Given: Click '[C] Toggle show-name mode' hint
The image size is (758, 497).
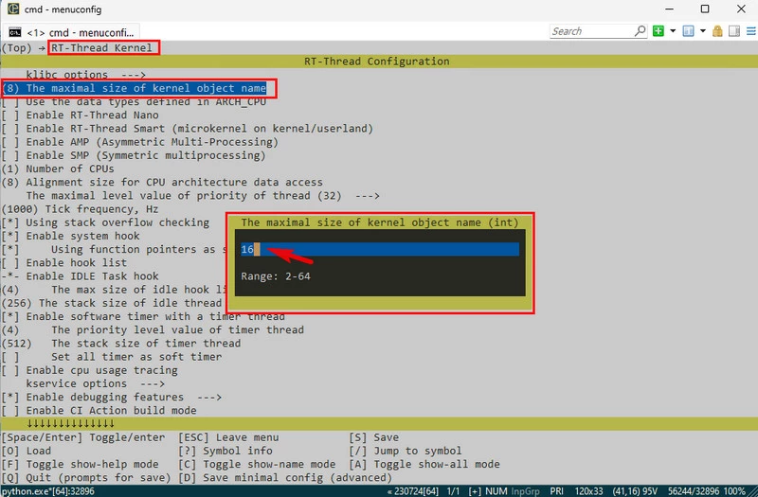Looking at the screenshot, I should pyautogui.click(x=257, y=464).
